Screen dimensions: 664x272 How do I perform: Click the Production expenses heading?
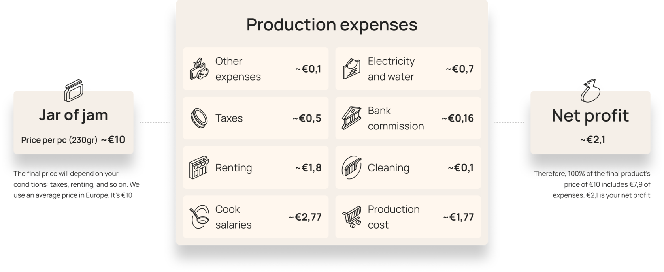(332, 24)
